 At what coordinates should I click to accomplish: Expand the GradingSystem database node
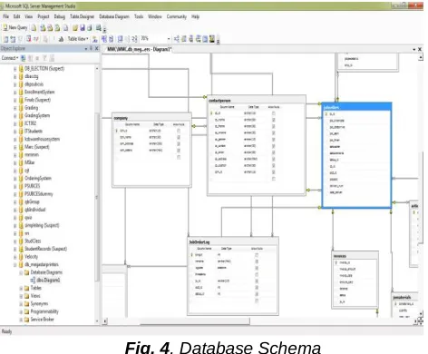15,116
